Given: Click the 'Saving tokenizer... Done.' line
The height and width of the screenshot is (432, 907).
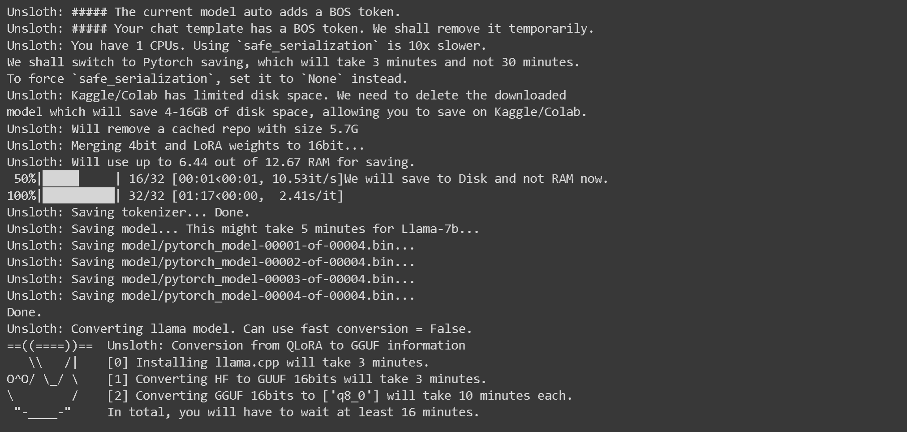Looking at the screenshot, I should pyautogui.click(x=128, y=212).
